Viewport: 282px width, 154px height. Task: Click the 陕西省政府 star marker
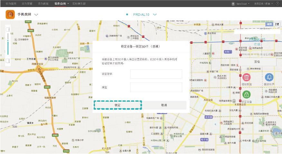coord(250,48)
